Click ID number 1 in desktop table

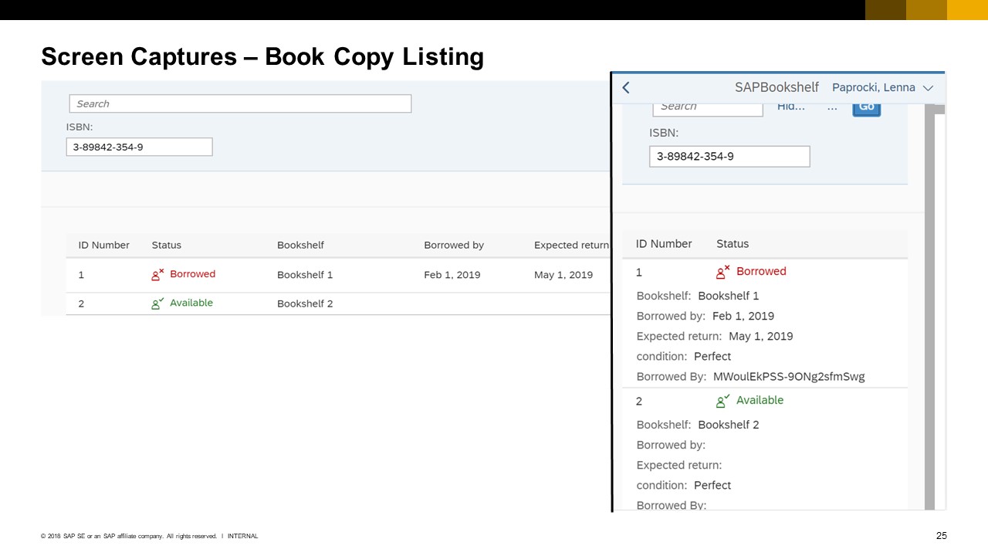click(x=81, y=275)
